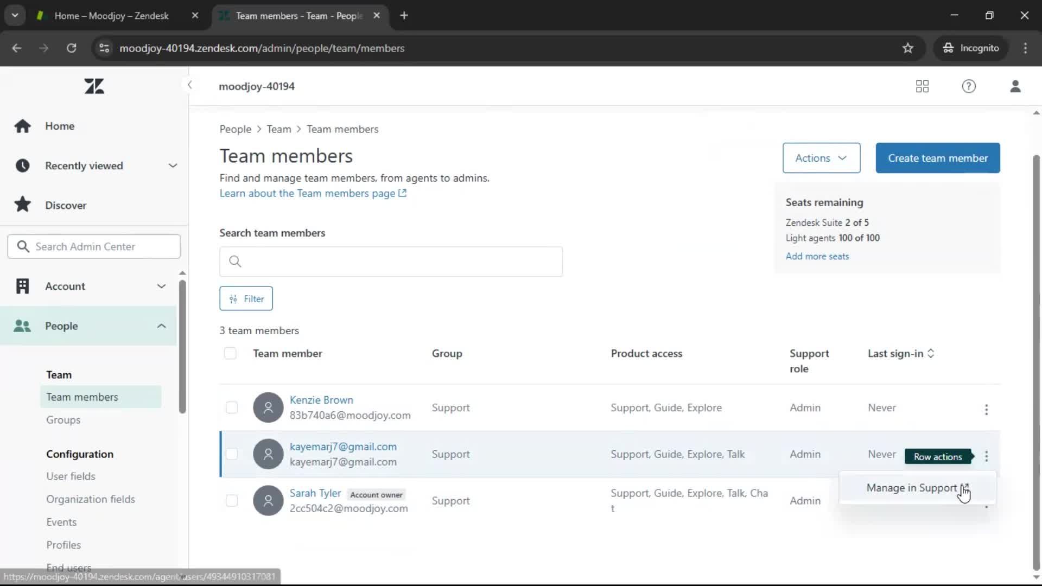Click Create team member button

(x=937, y=158)
